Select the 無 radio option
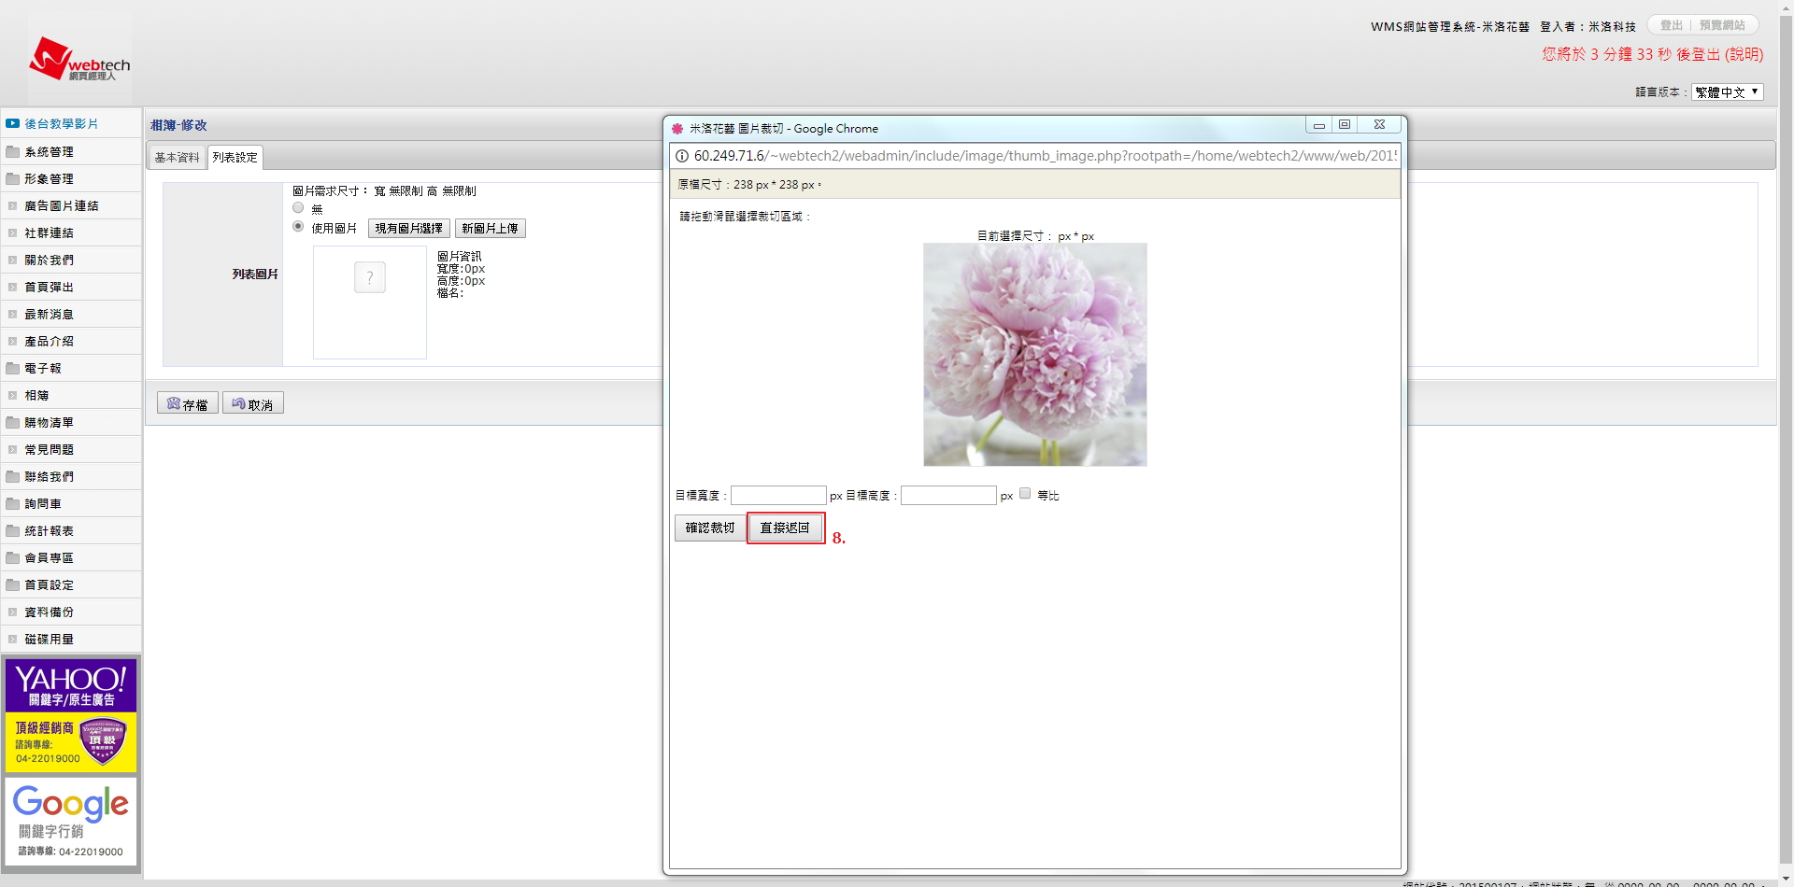 (x=298, y=208)
